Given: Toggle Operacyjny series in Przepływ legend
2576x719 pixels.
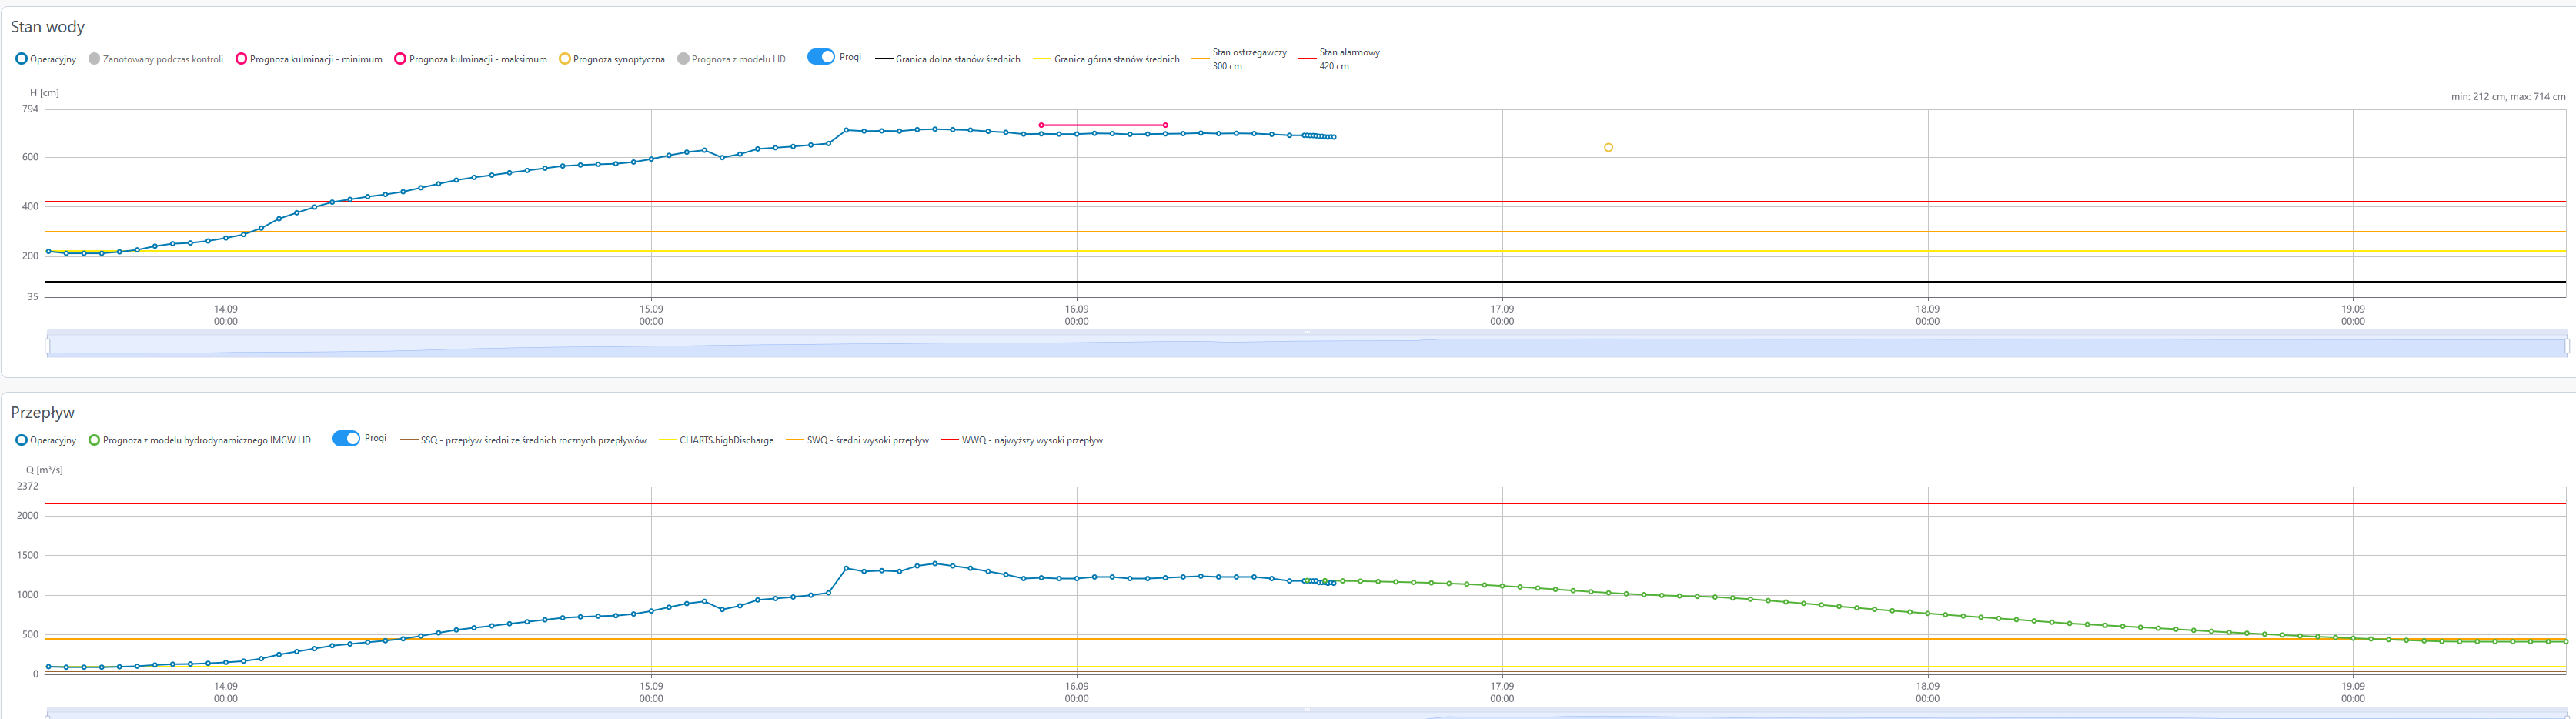Looking at the screenshot, I should click(45, 440).
